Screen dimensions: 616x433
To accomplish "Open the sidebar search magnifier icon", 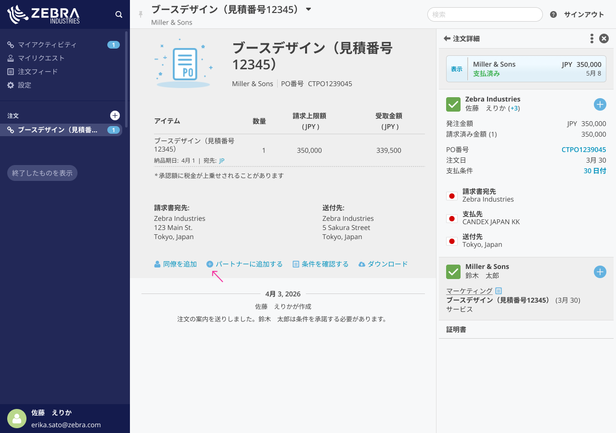I will click(x=119, y=14).
